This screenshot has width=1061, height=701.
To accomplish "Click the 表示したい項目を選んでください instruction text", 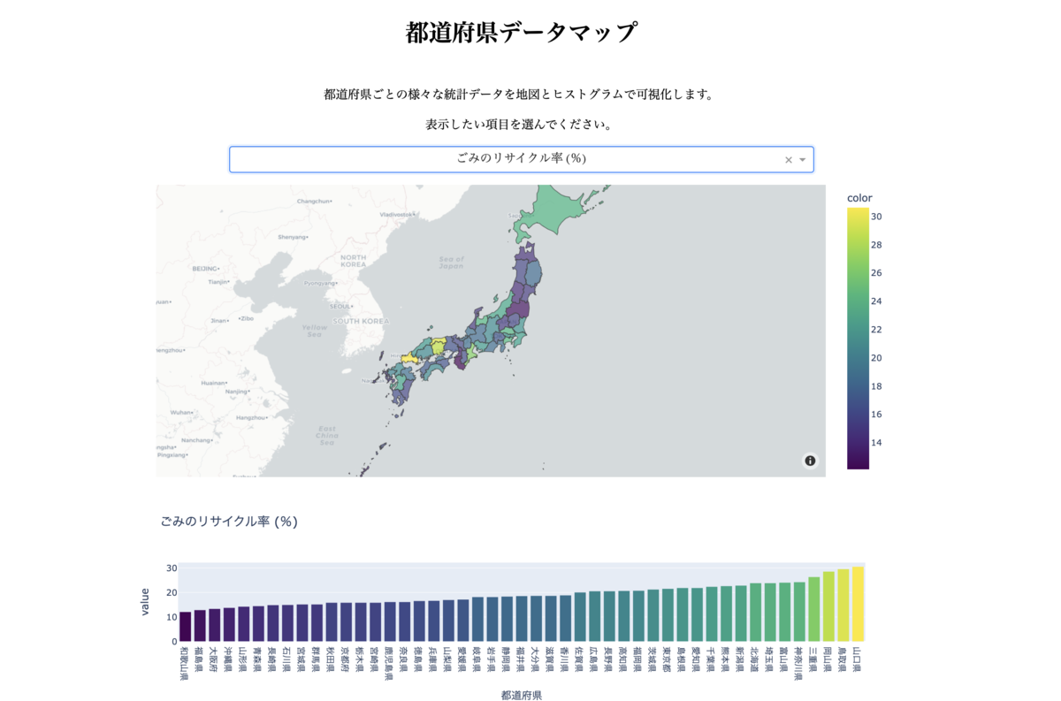I will pos(520,125).
